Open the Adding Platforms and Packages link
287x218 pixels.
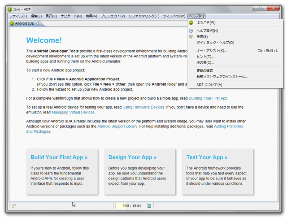[228, 126]
